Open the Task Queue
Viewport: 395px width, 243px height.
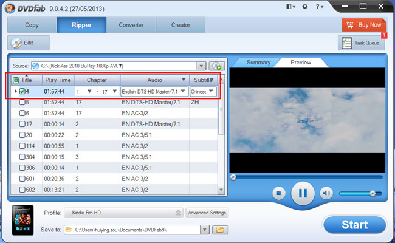(x=362, y=43)
